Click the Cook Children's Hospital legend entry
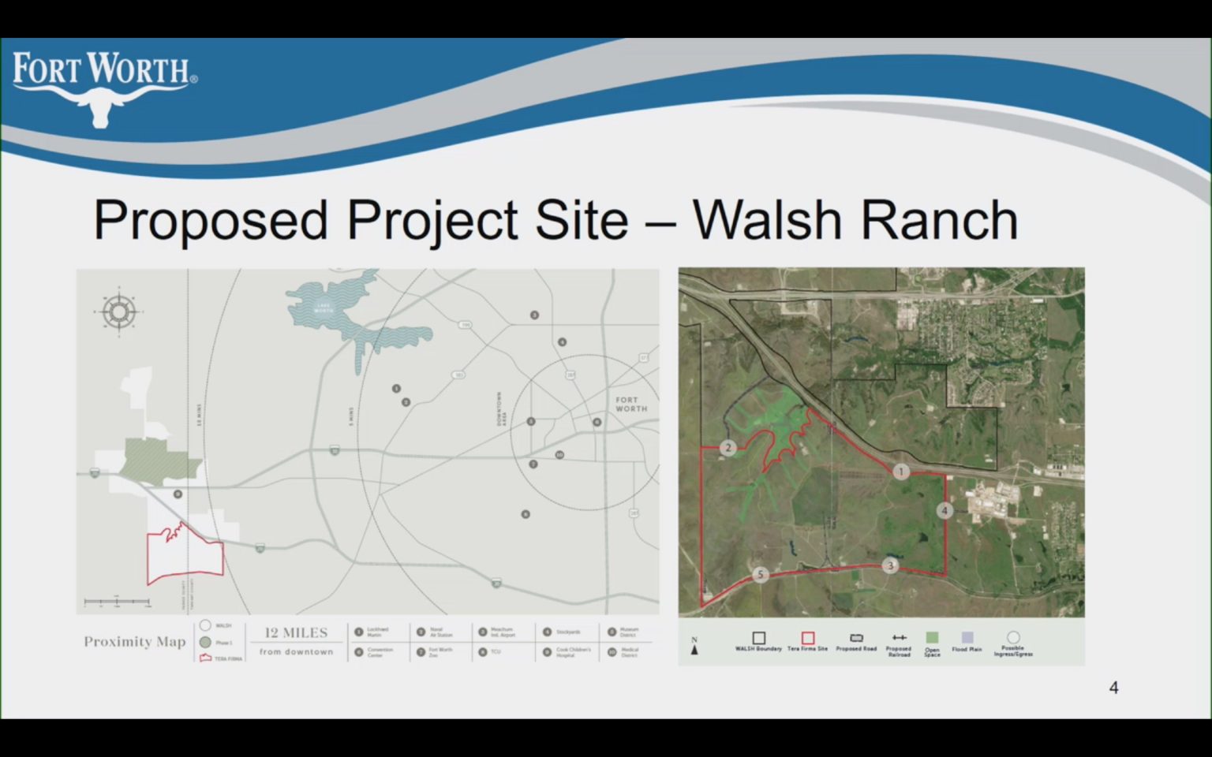Viewport: 1212px width, 757px height. click(x=567, y=652)
